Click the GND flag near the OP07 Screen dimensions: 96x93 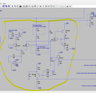point(17,66)
